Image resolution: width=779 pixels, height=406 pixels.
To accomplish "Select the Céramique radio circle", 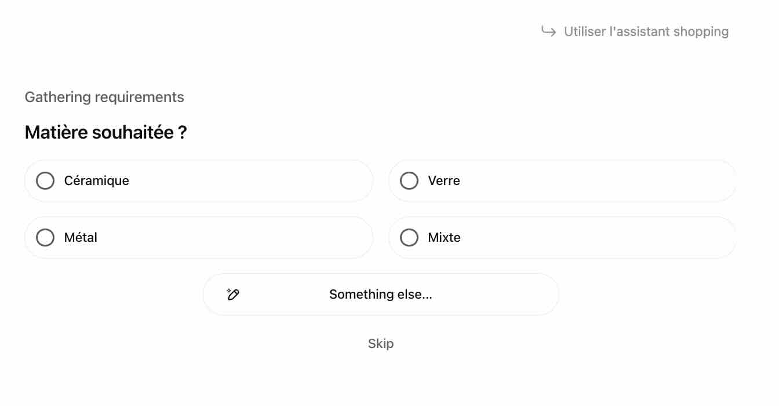I will 45,181.
